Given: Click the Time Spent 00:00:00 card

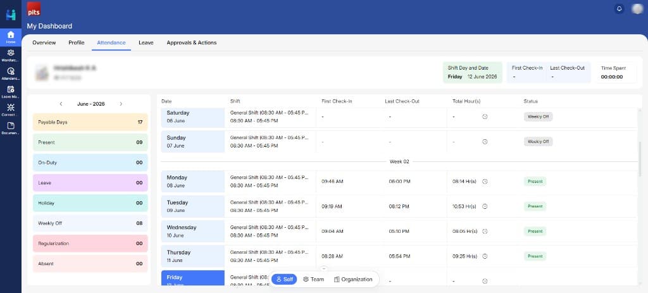Looking at the screenshot, I should click(x=616, y=72).
